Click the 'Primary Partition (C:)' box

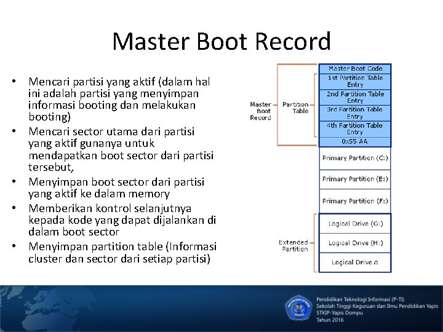point(355,158)
